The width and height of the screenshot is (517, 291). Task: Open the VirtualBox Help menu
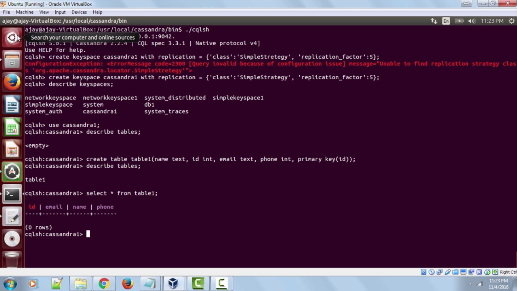(x=97, y=12)
